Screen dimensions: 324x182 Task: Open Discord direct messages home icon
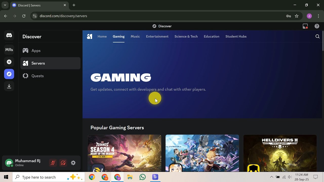(9, 36)
